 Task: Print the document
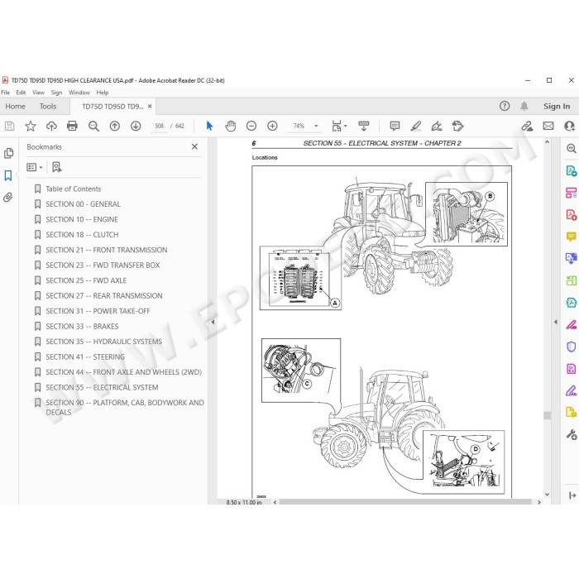coord(73,127)
